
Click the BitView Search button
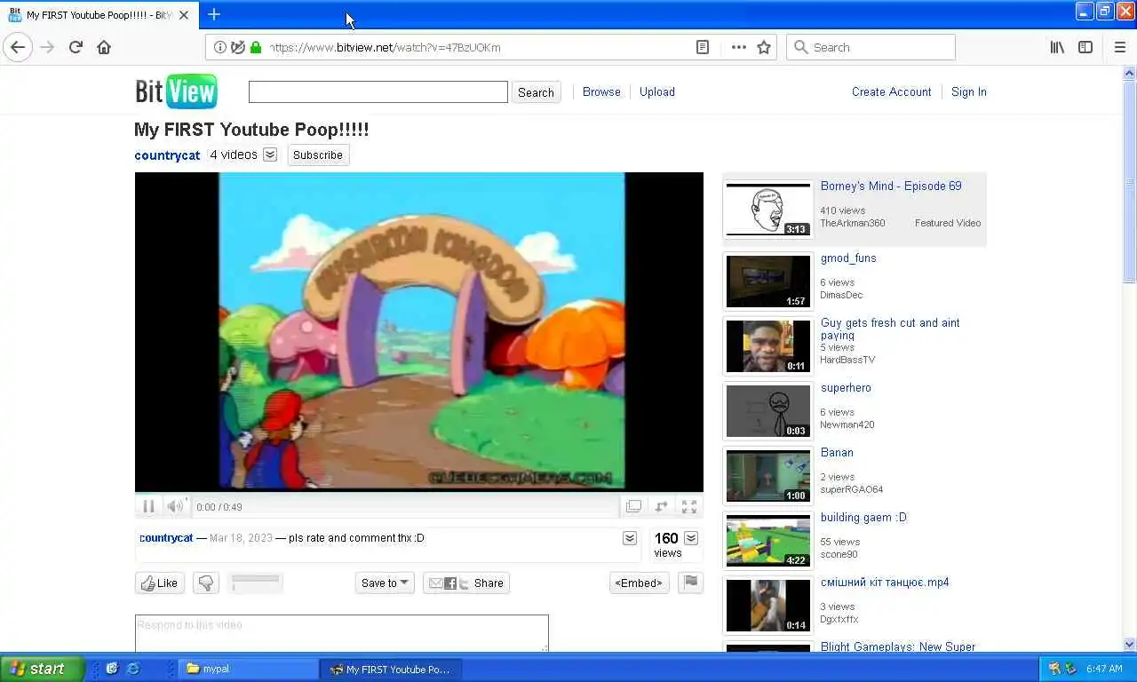pyautogui.click(x=536, y=92)
